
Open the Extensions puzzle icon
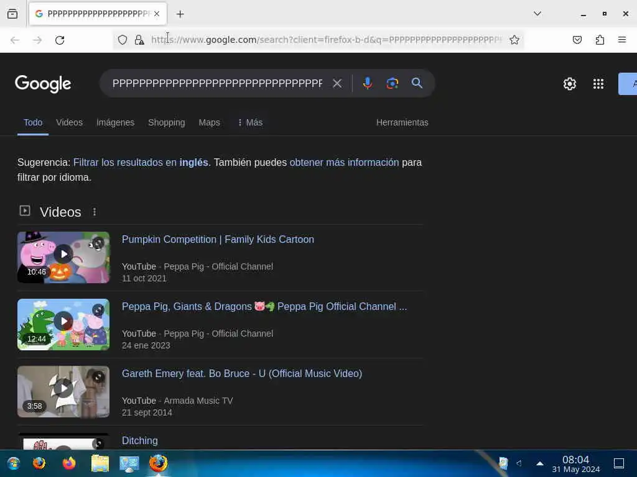coord(600,40)
